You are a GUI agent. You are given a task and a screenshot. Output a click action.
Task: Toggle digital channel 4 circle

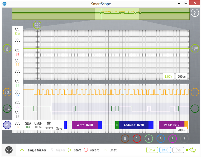[x=149, y=139]
